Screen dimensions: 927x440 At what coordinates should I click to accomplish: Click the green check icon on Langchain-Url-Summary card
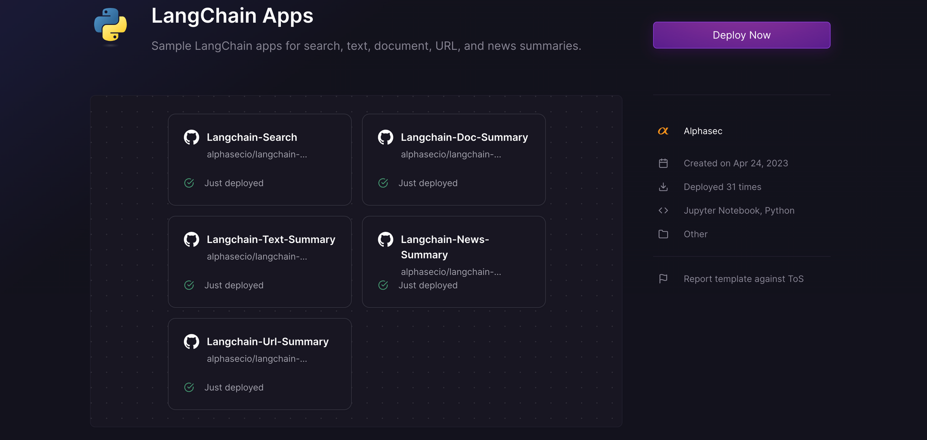[189, 387]
